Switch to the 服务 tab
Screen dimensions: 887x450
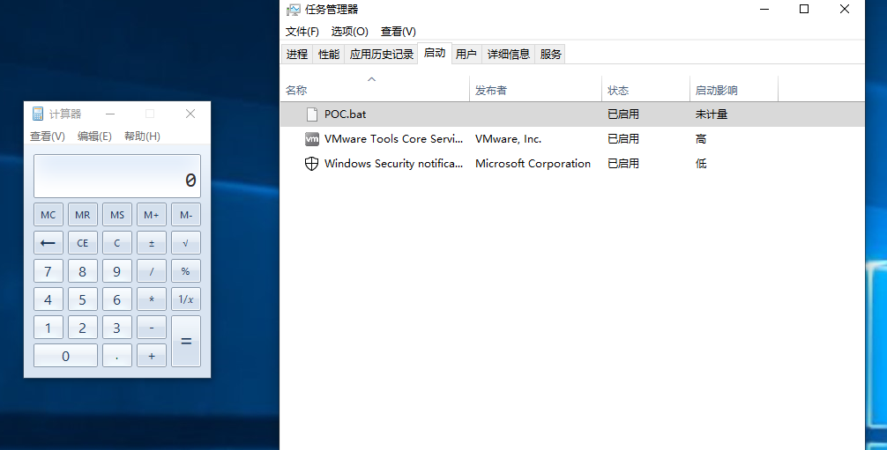tap(550, 55)
